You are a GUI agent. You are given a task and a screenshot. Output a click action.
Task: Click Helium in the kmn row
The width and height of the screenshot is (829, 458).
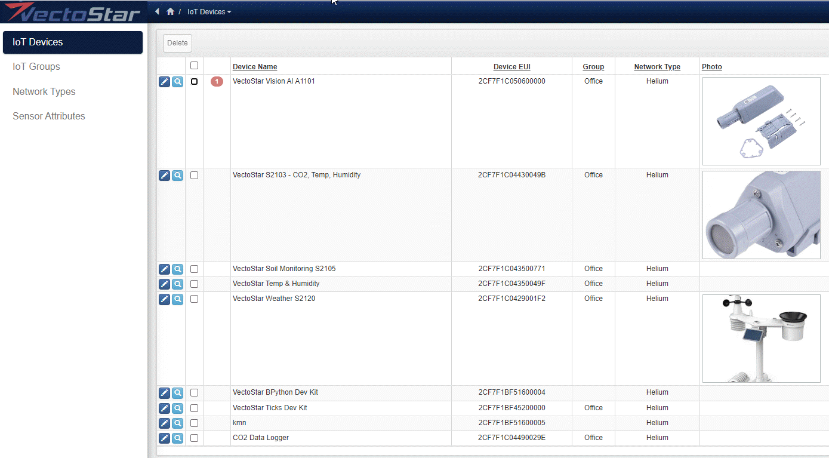click(657, 423)
